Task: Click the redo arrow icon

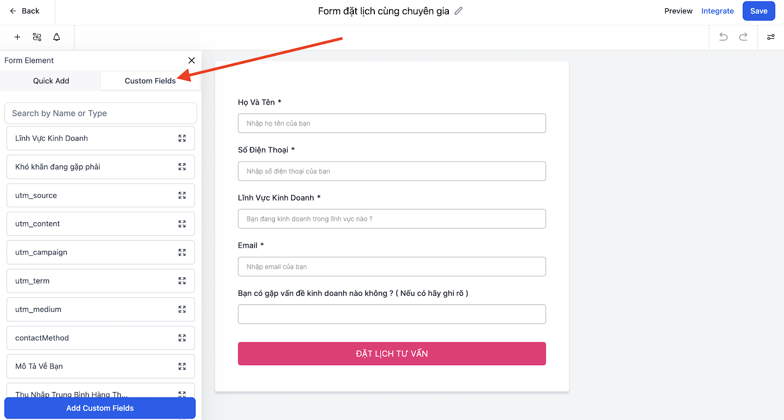Action: pyautogui.click(x=743, y=37)
